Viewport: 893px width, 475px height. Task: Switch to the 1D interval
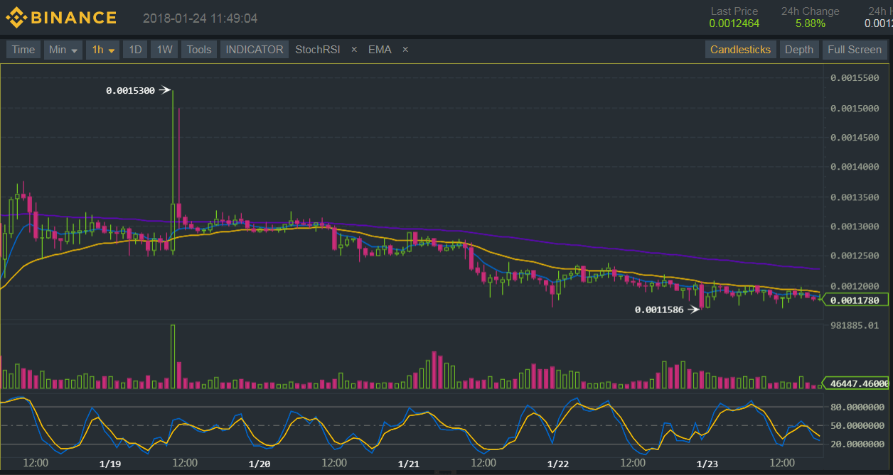(x=135, y=50)
